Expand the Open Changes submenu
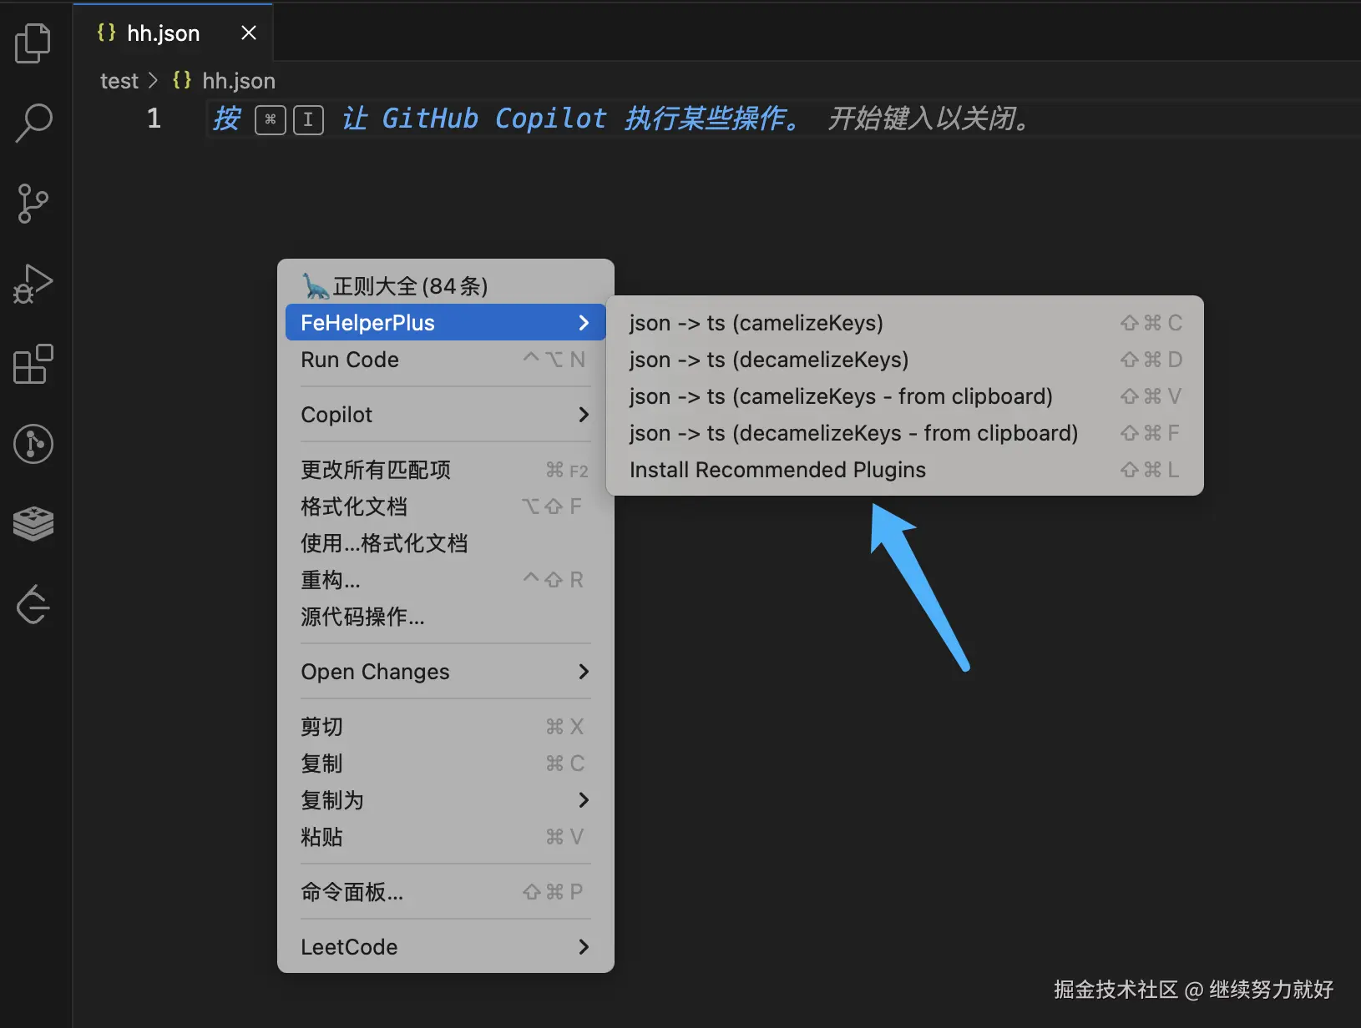Screen dimensions: 1361x1028 [445, 672]
